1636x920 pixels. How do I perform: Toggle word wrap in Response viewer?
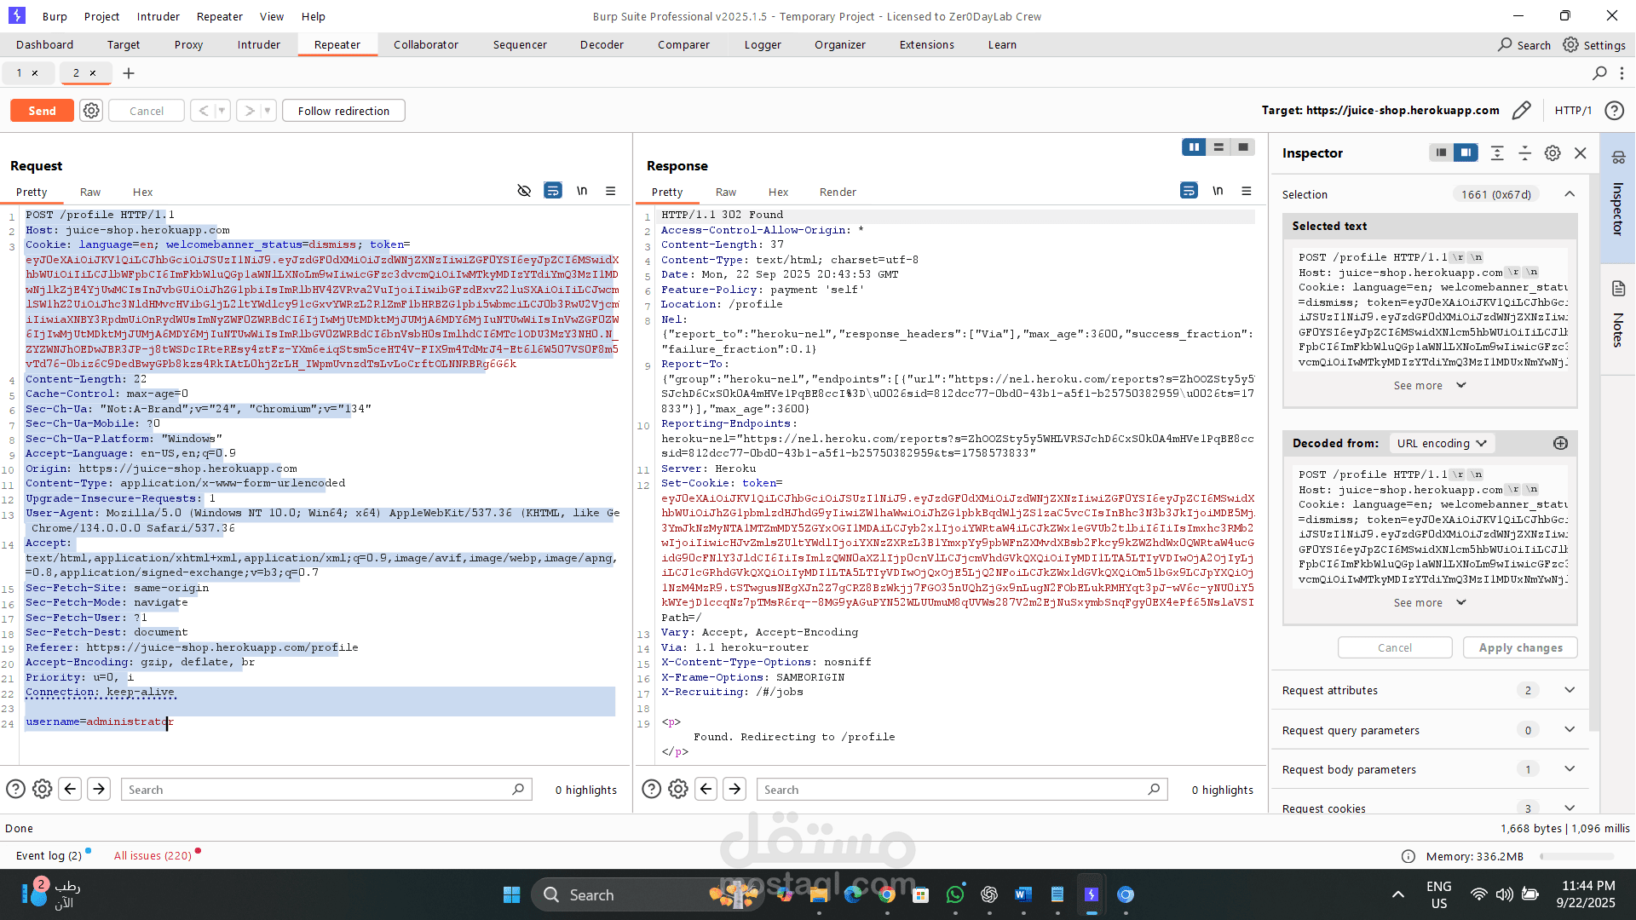pos(1189,191)
